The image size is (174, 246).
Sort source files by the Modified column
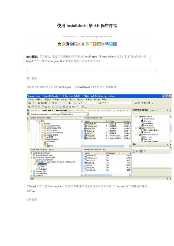point(127,121)
